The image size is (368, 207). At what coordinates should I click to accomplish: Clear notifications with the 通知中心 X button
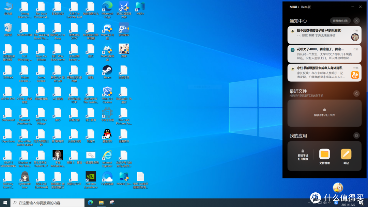point(356,21)
